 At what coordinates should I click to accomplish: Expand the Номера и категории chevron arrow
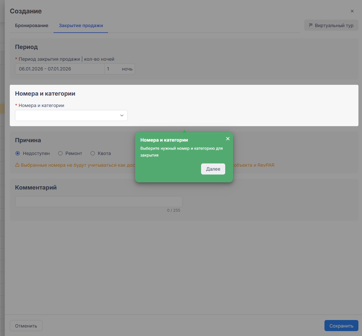(x=122, y=115)
